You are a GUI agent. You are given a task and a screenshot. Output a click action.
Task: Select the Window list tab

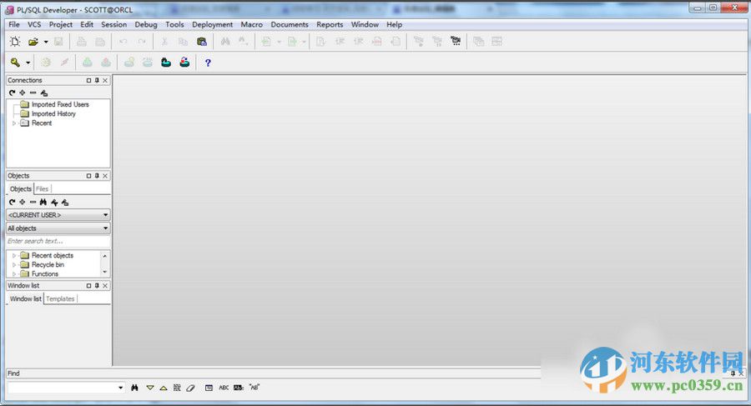pyautogui.click(x=25, y=298)
